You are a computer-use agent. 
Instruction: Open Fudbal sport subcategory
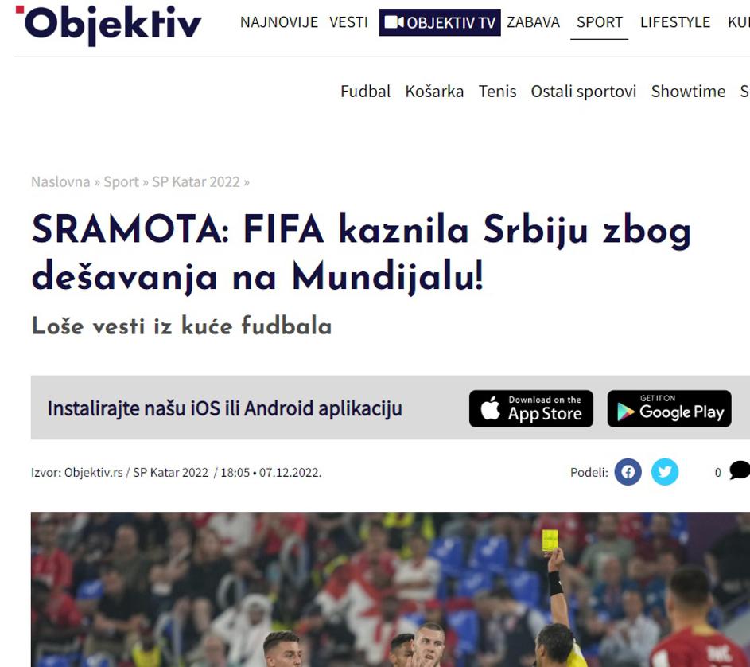(365, 91)
